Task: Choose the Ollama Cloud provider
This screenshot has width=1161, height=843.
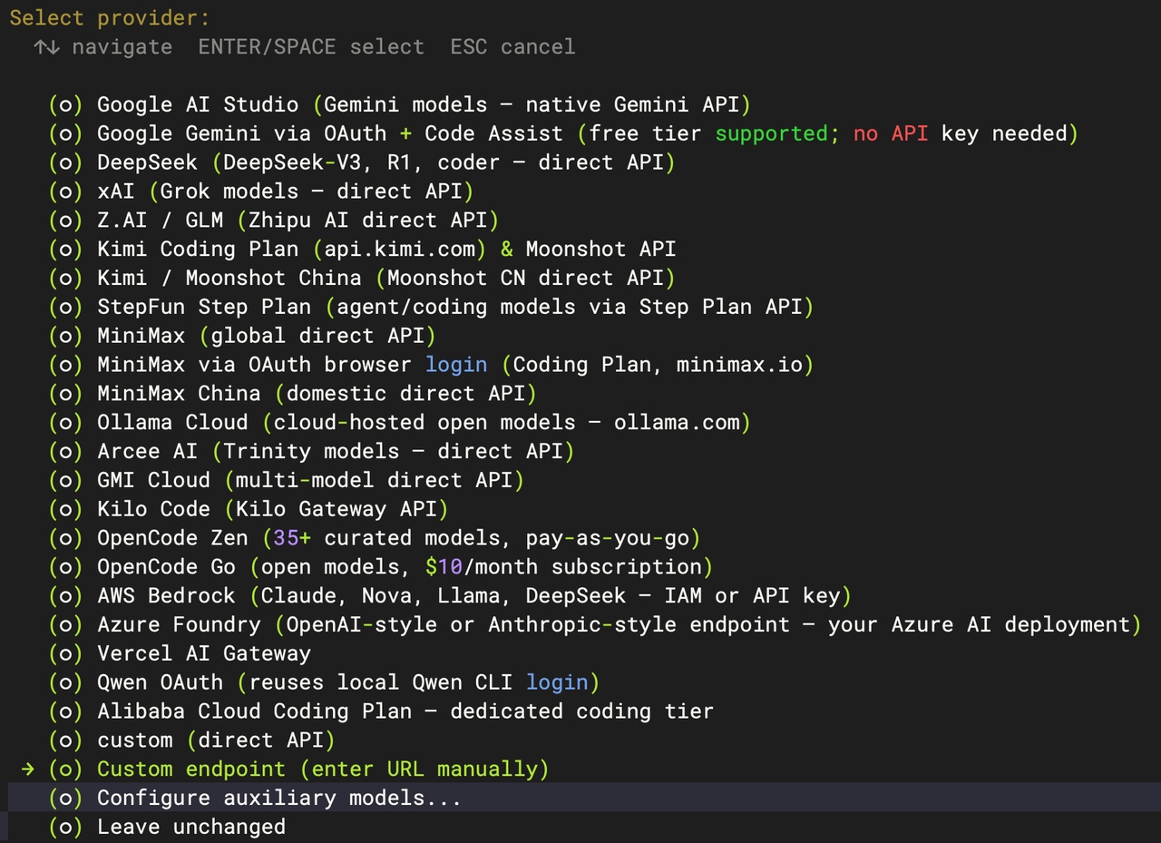Action: point(400,424)
